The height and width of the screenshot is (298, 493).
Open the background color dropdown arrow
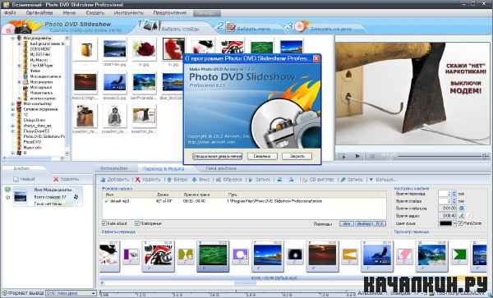(454, 223)
